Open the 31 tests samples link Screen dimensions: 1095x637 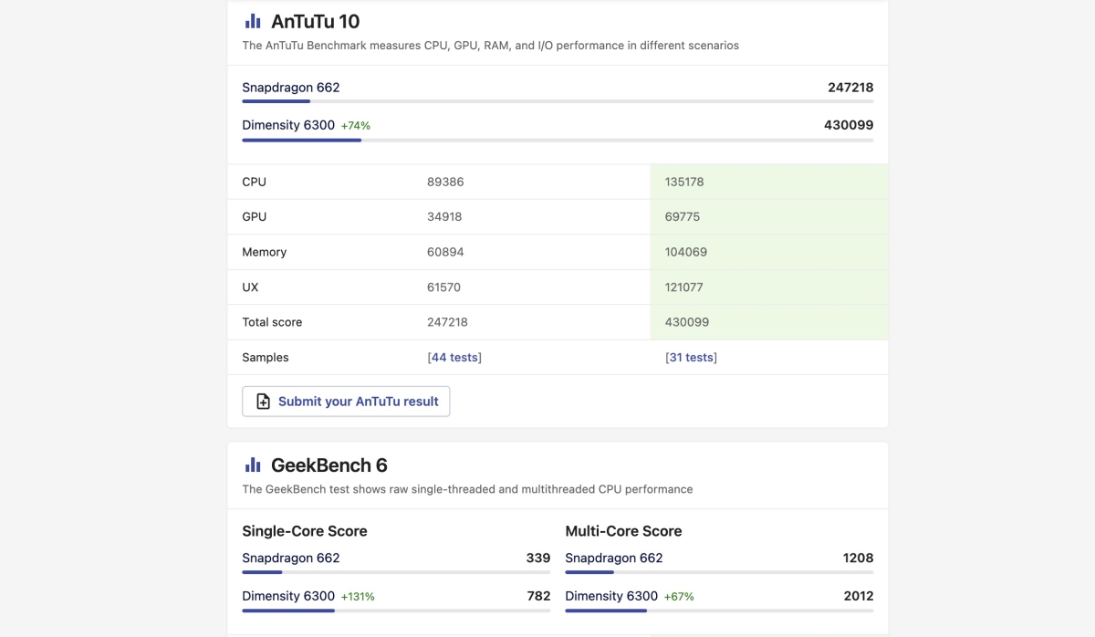(692, 358)
